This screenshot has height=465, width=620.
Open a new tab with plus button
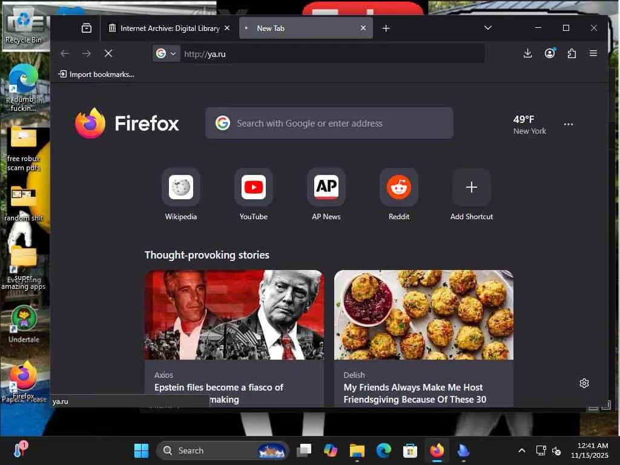(x=386, y=28)
